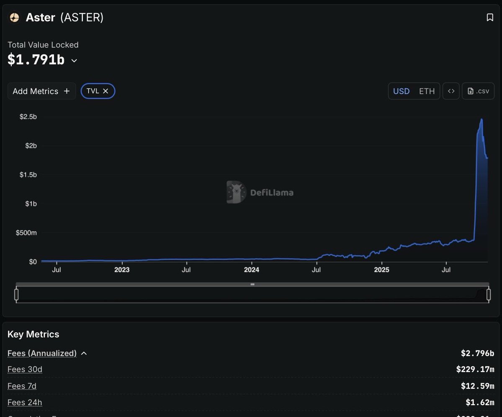Select the $12.59m value
This screenshot has width=502, height=417.
pos(477,386)
